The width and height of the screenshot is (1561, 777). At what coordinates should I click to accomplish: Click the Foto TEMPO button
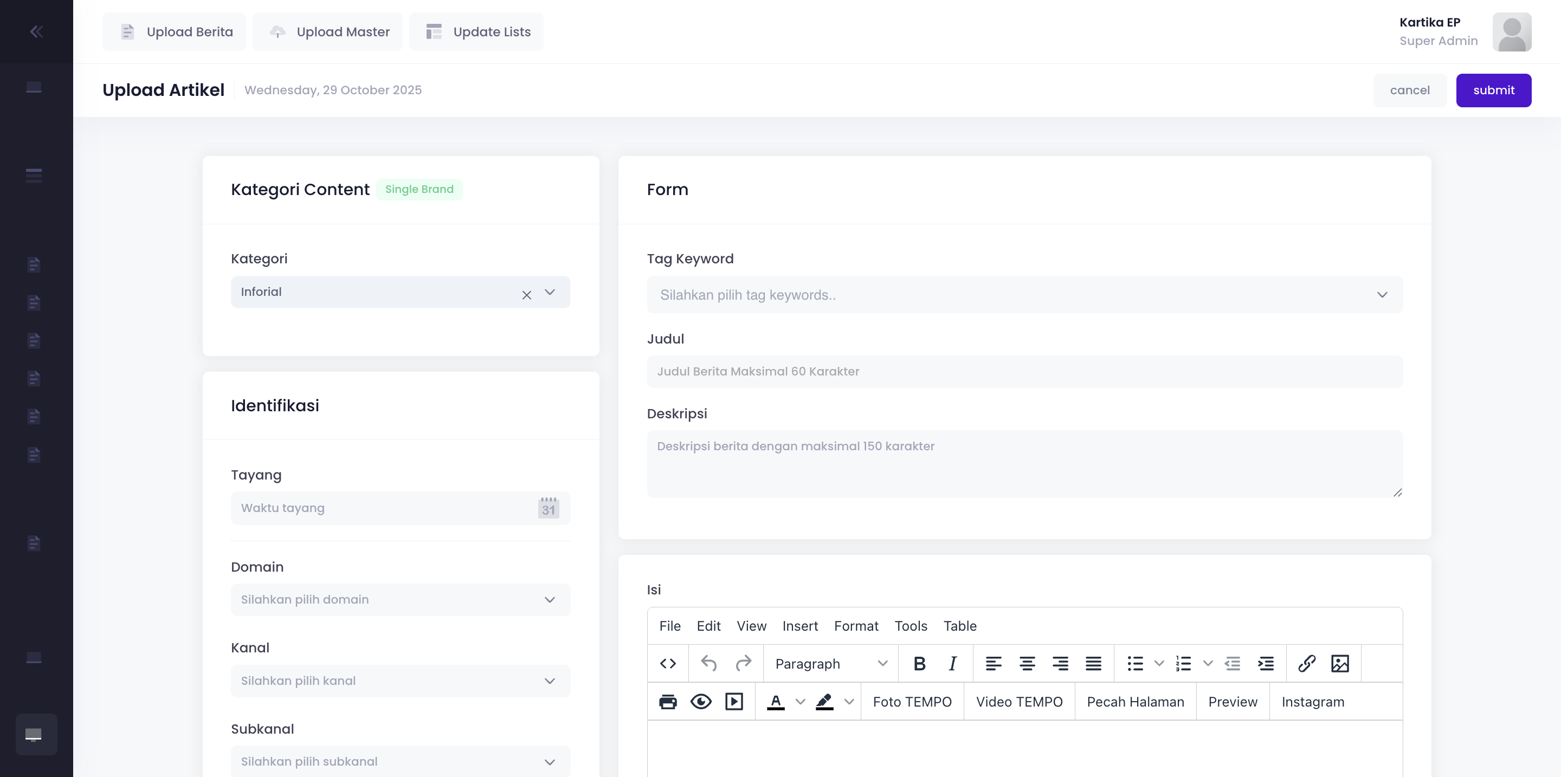pos(912,702)
